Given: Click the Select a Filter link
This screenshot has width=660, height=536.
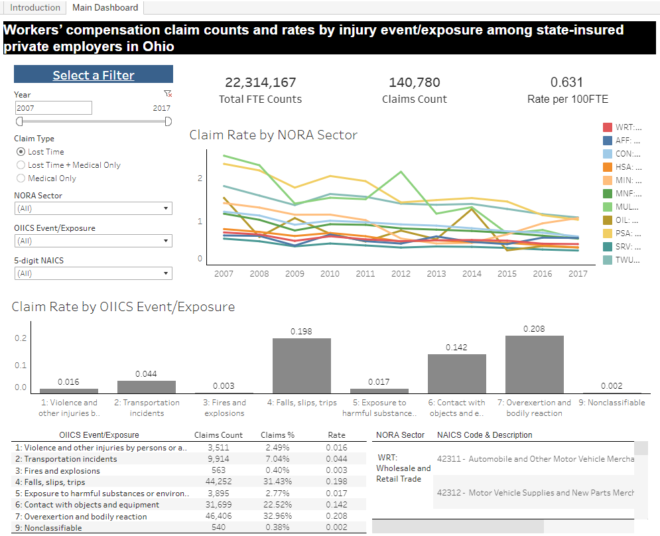Looking at the screenshot, I should pyautogui.click(x=94, y=75).
